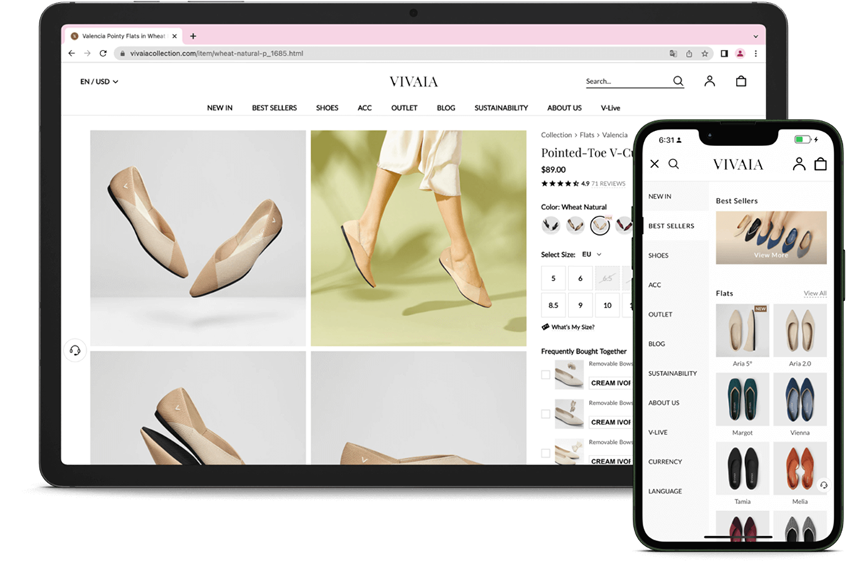Open BEST SELLERS menu on tablet
The width and height of the screenshot is (852, 566).
click(274, 108)
